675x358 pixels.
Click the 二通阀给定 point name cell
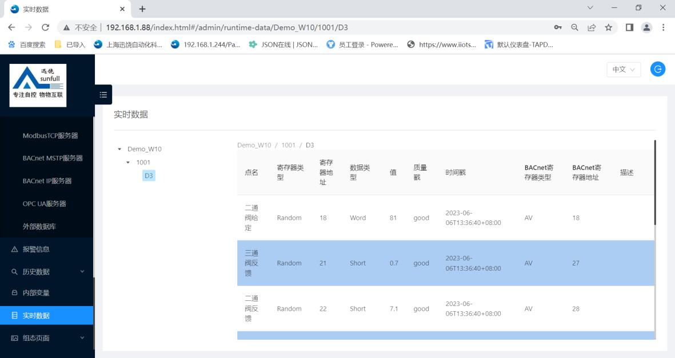click(x=251, y=218)
